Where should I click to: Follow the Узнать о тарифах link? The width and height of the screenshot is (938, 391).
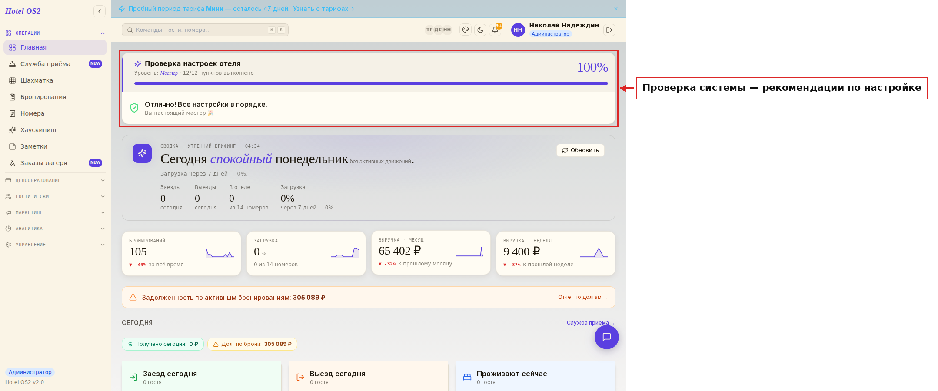coord(320,9)
